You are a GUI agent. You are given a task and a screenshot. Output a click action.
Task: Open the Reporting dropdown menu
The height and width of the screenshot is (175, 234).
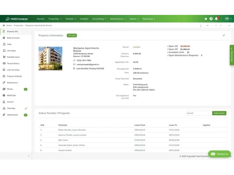pyautogui.click(x=149, y=19)
